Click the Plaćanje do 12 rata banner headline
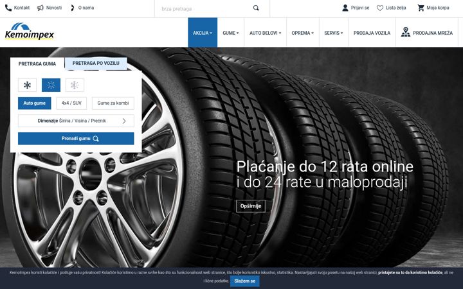This screenshot has height=289, width=463. [x=325, y=166]
